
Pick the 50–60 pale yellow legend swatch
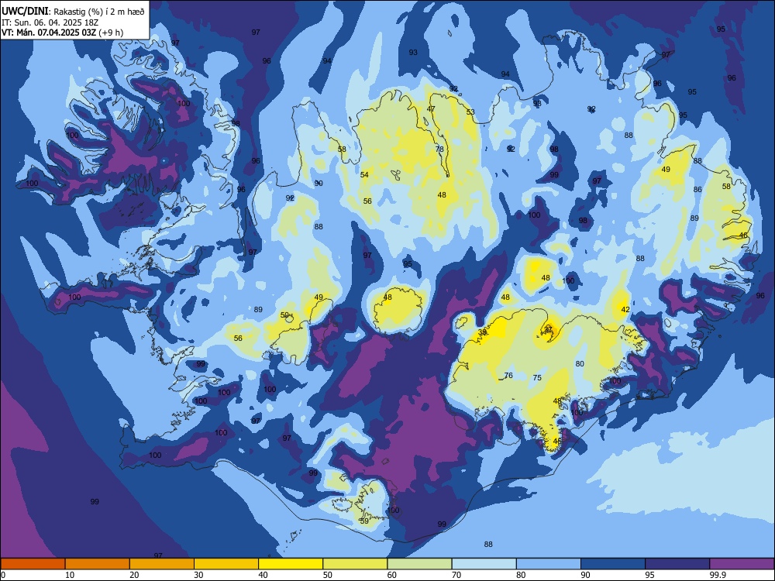point(355,564)
